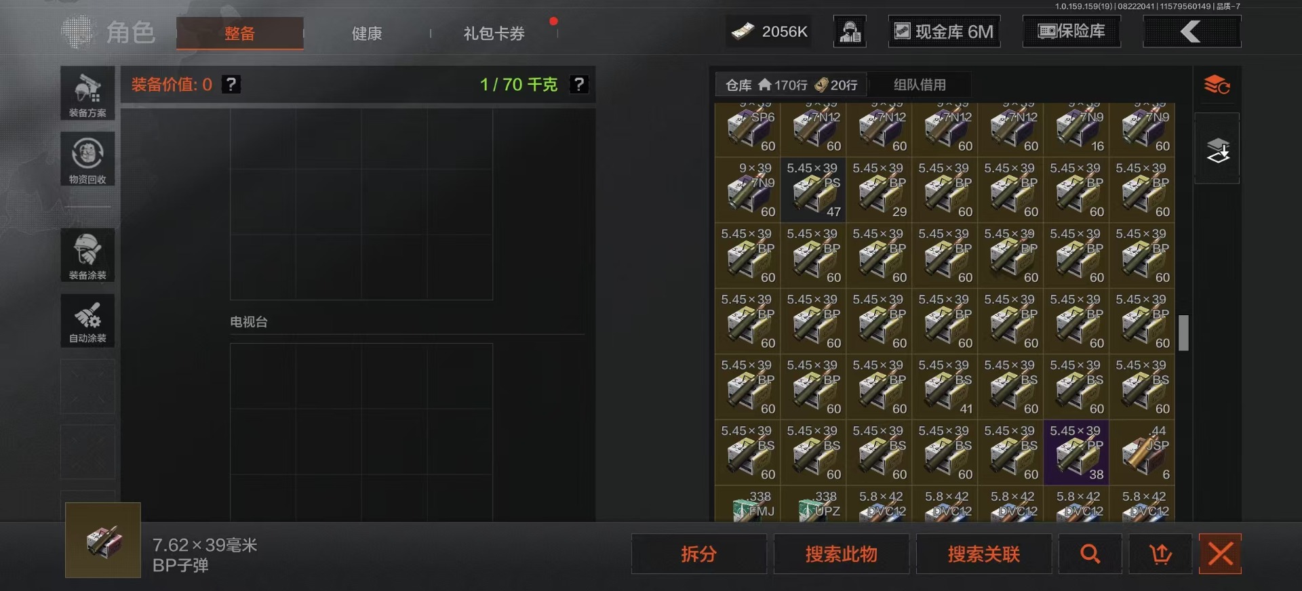The image size is (1302, 591).
Task: Open 装备涂装 equipment skin icon
Action: coord(87,255)
